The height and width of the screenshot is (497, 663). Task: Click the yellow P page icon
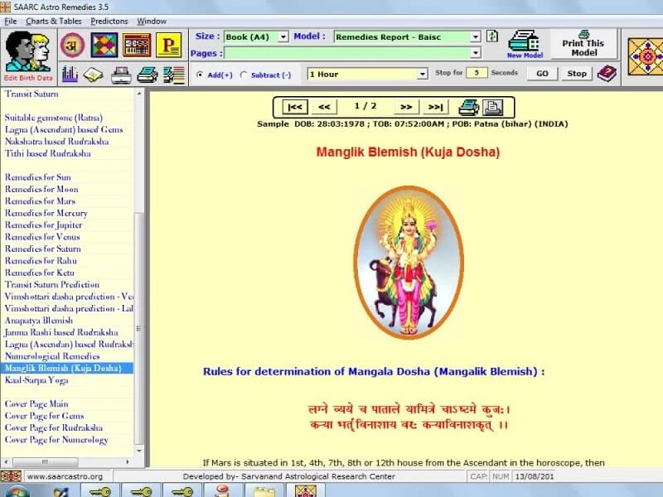pyautogui.click(x=169, y=45)
